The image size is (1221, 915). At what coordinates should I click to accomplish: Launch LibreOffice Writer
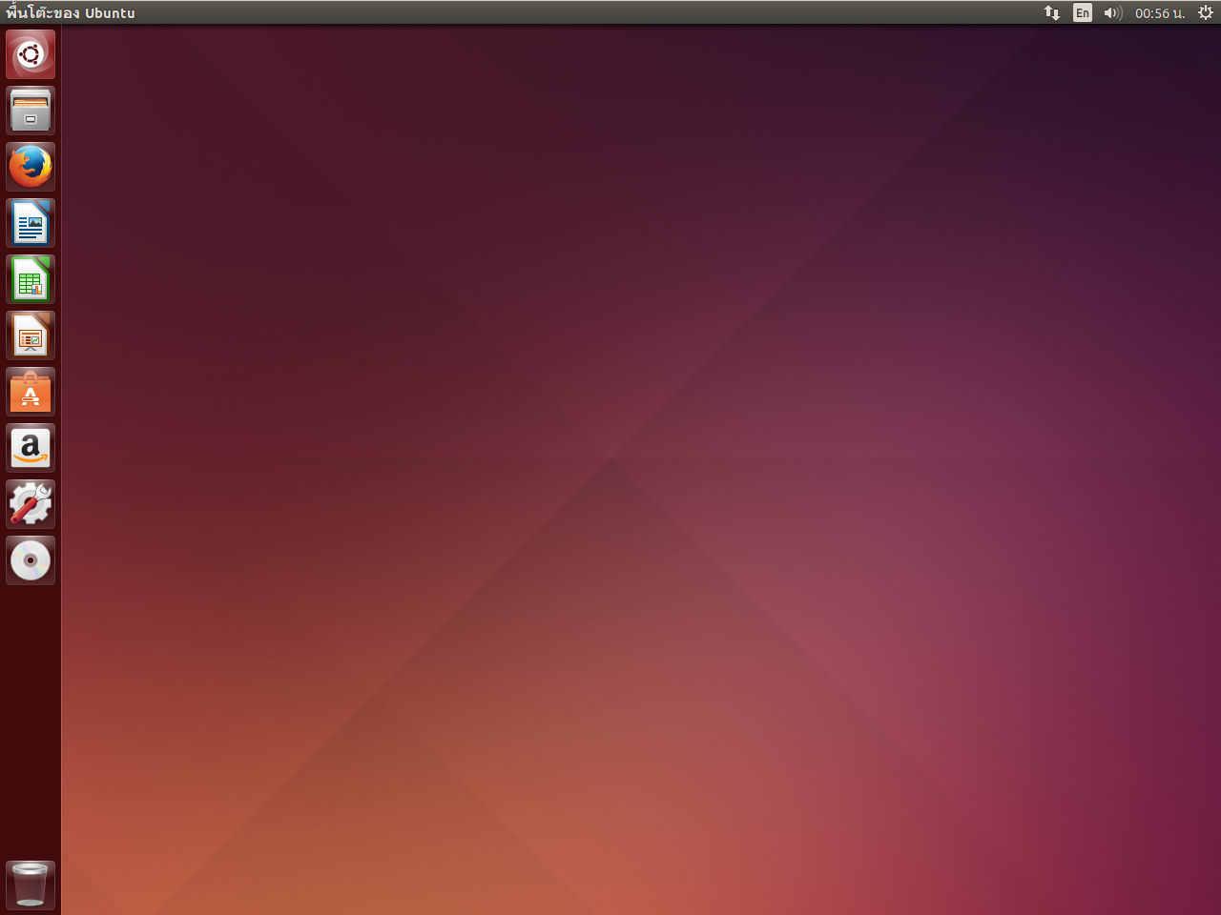[x=31, y=223]
